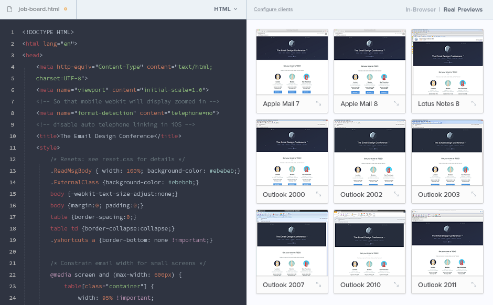
Task: Open the Apple Mail 8 thumbnail
Action: pos(370,62)
